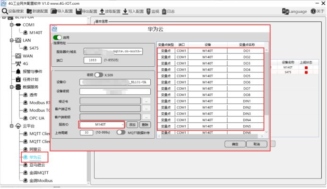Image resolution: width=327 pixels, height=189 pixels.
Task: Click the device search magnifier icon
Action: tap(5, 11)
